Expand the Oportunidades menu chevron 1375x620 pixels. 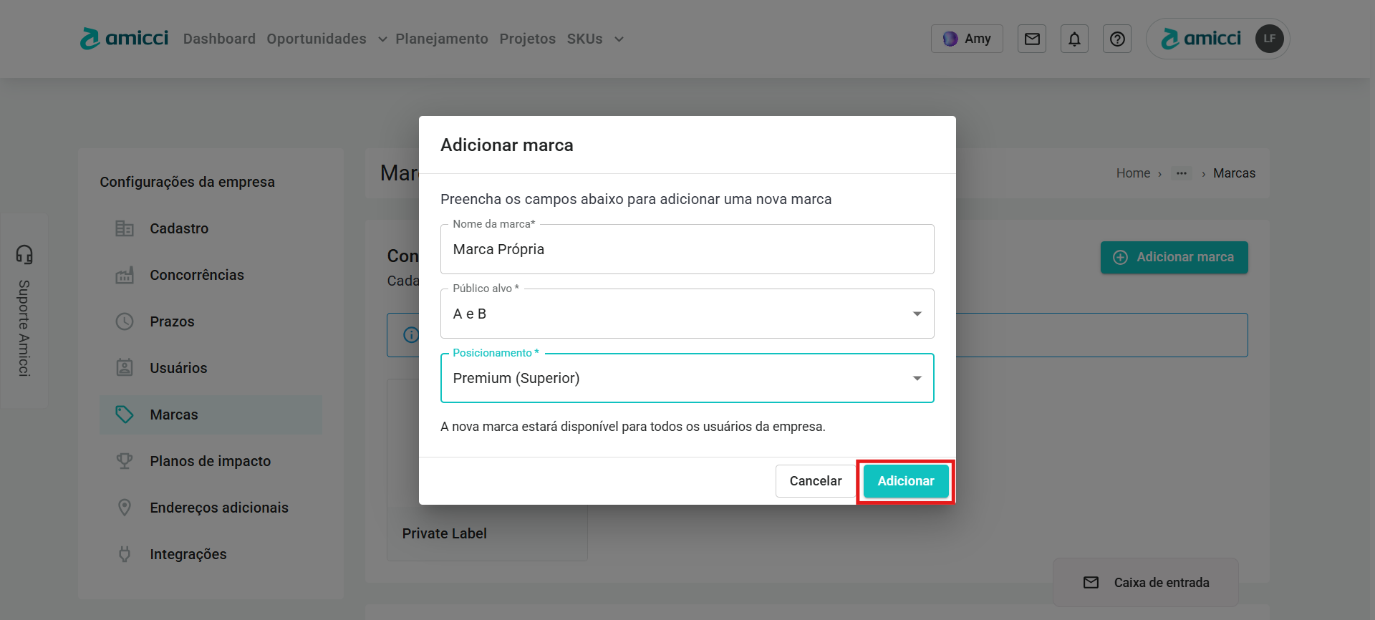[382, 39]
